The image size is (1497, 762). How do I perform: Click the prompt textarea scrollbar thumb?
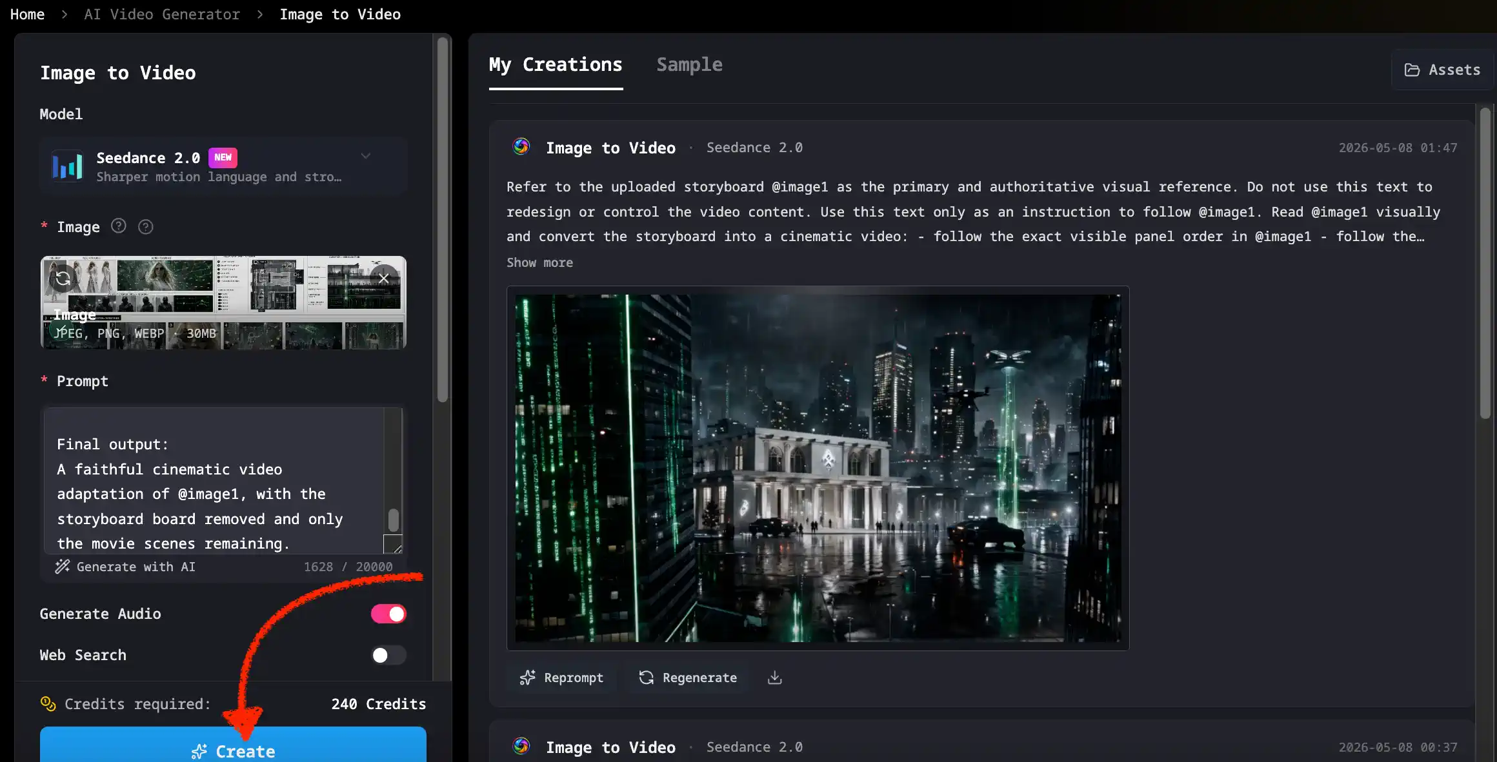click(394, 520)
